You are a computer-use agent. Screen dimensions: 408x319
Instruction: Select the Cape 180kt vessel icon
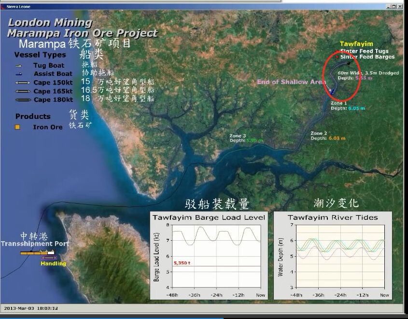23,100
